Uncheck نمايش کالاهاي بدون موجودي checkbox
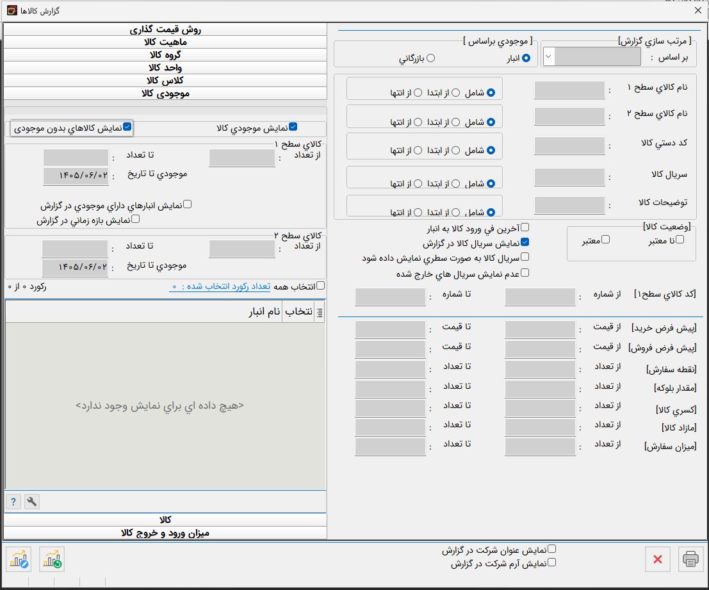 click(127, 127)
